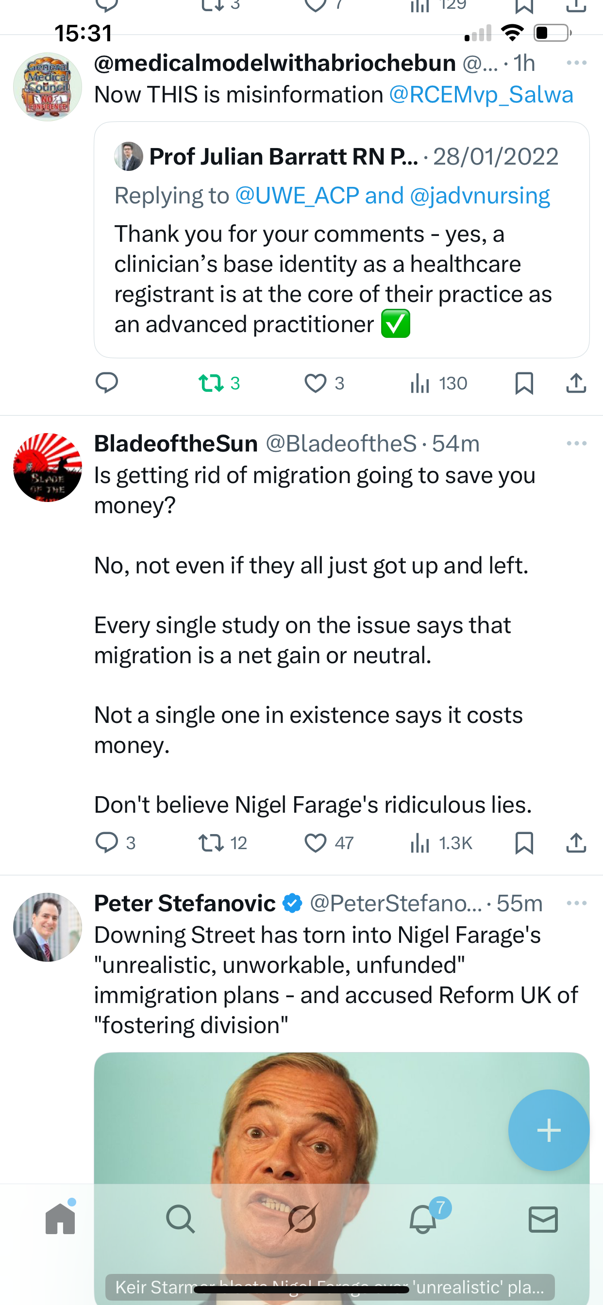Go to the Home tab
603x1305 pixels.
pos(60,1219)
